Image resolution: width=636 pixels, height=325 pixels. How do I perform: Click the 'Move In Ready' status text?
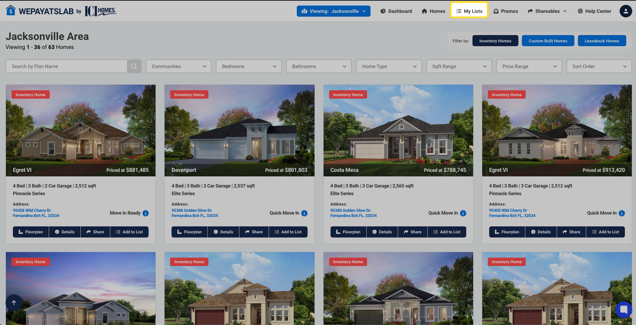pos(125,213)
